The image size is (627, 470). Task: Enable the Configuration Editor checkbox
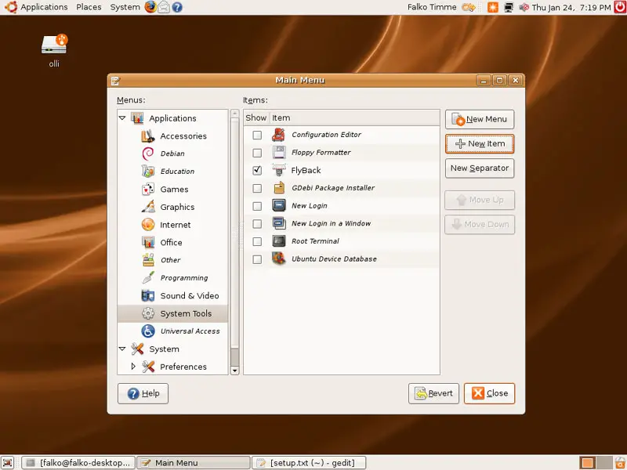pos(257,135)
